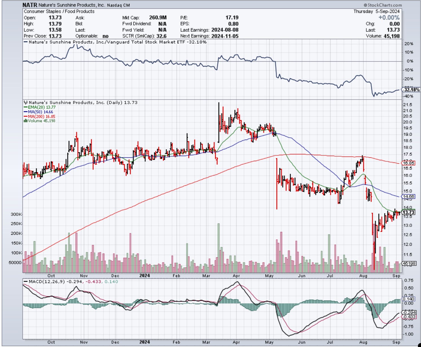Click the Chg value 0.00
421x347 pixels.
tap(394, 24)
